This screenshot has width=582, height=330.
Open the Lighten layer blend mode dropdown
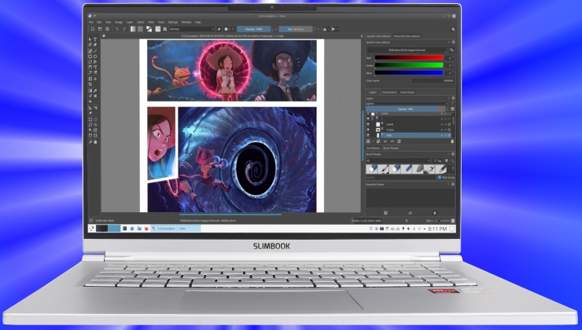[x=407, y=104]
